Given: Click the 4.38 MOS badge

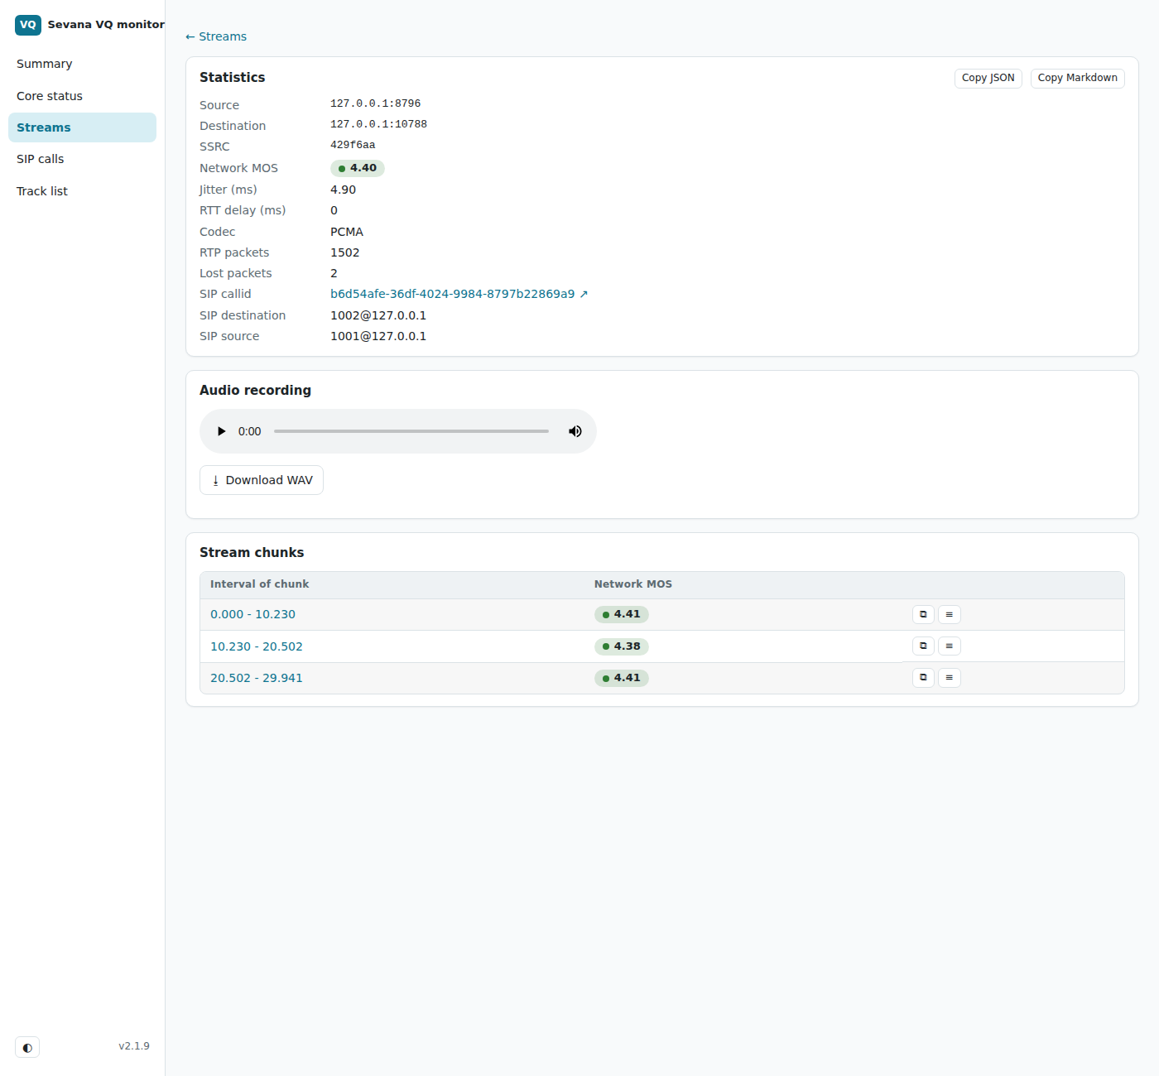Looking at the screenshot, I should click(622, 646).
